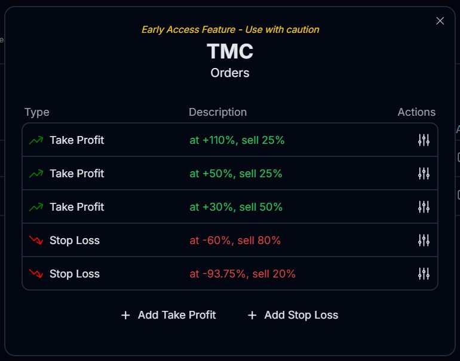Click the green trend icon on +110% row
This screenshot has width=460, height=361.
(x=36, y=140)
